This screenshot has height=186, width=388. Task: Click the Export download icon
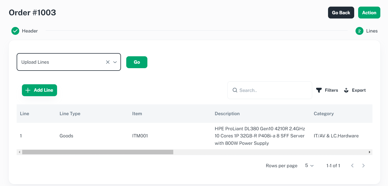pyautogui.click(x=346, y=90)
